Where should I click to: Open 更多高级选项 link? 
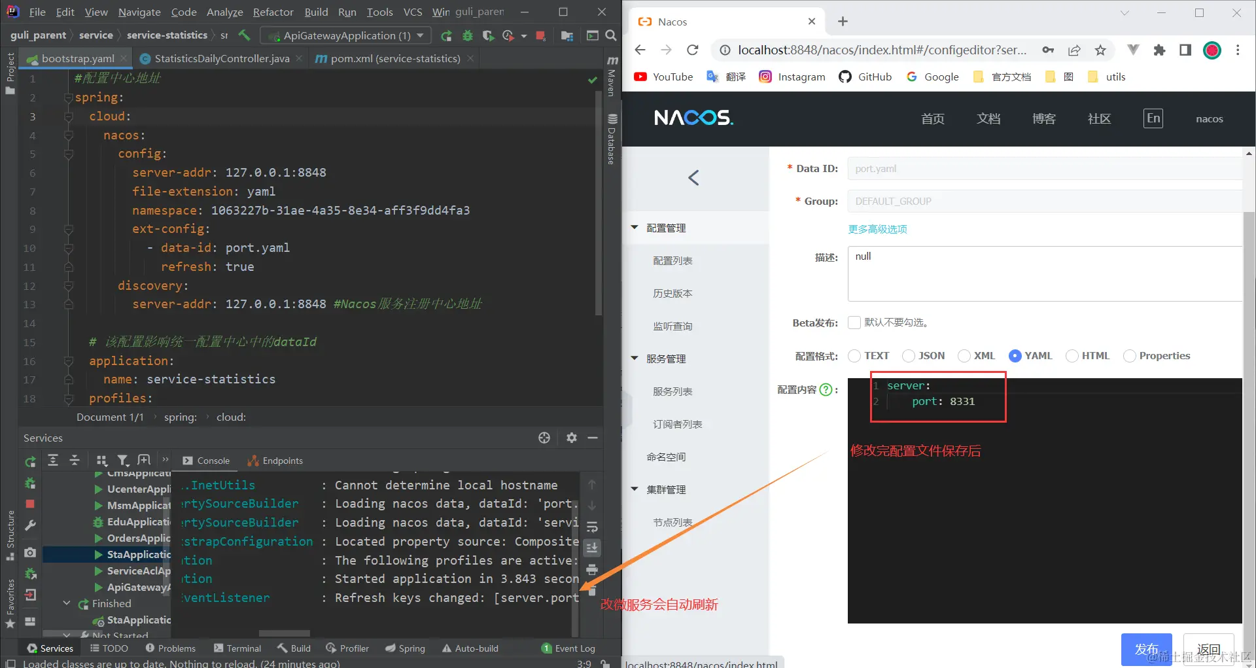click(x=878, y=229)
